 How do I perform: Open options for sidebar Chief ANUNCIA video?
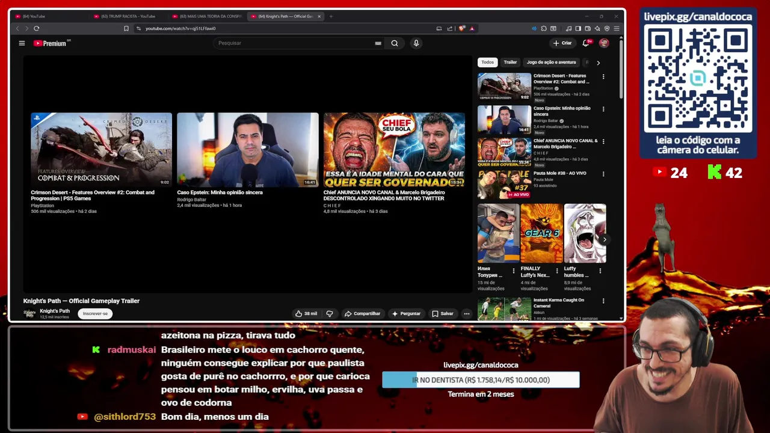[x=603, y=142]
